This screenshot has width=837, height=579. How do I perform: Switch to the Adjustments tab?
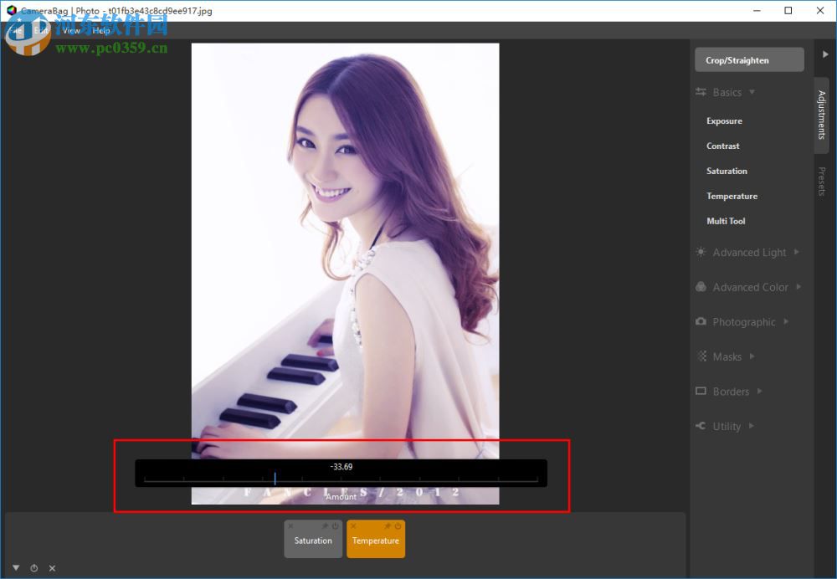coord(822,115)
